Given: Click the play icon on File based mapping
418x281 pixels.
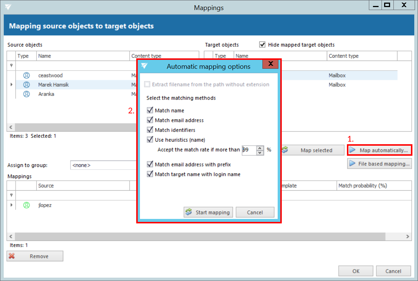Looking at the screenshot, I should [x=352, y=164].
